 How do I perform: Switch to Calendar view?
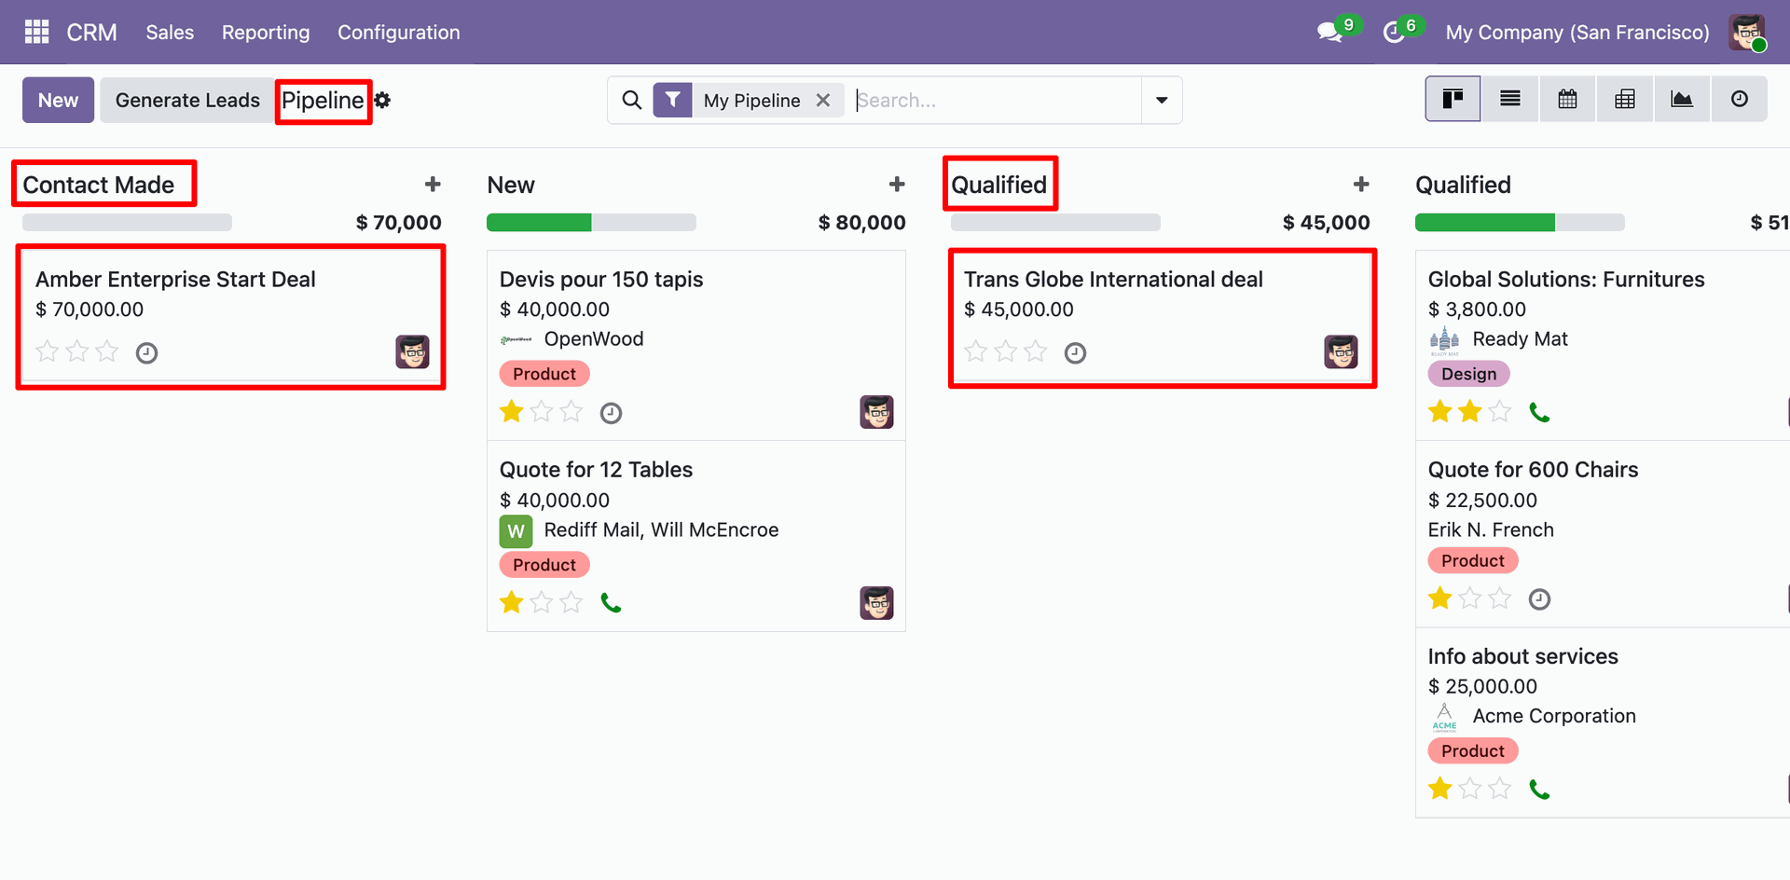click(x=1567, y=99)
